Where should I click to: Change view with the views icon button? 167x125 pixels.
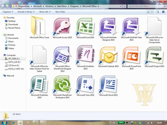pyautogui.click(x=148, y=12)
